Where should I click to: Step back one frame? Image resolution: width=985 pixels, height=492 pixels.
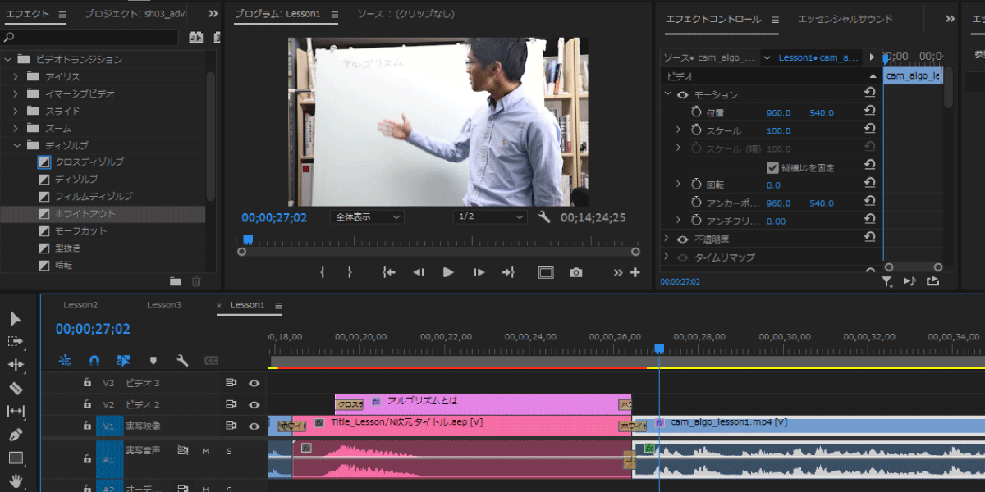[x=418, y=272]
